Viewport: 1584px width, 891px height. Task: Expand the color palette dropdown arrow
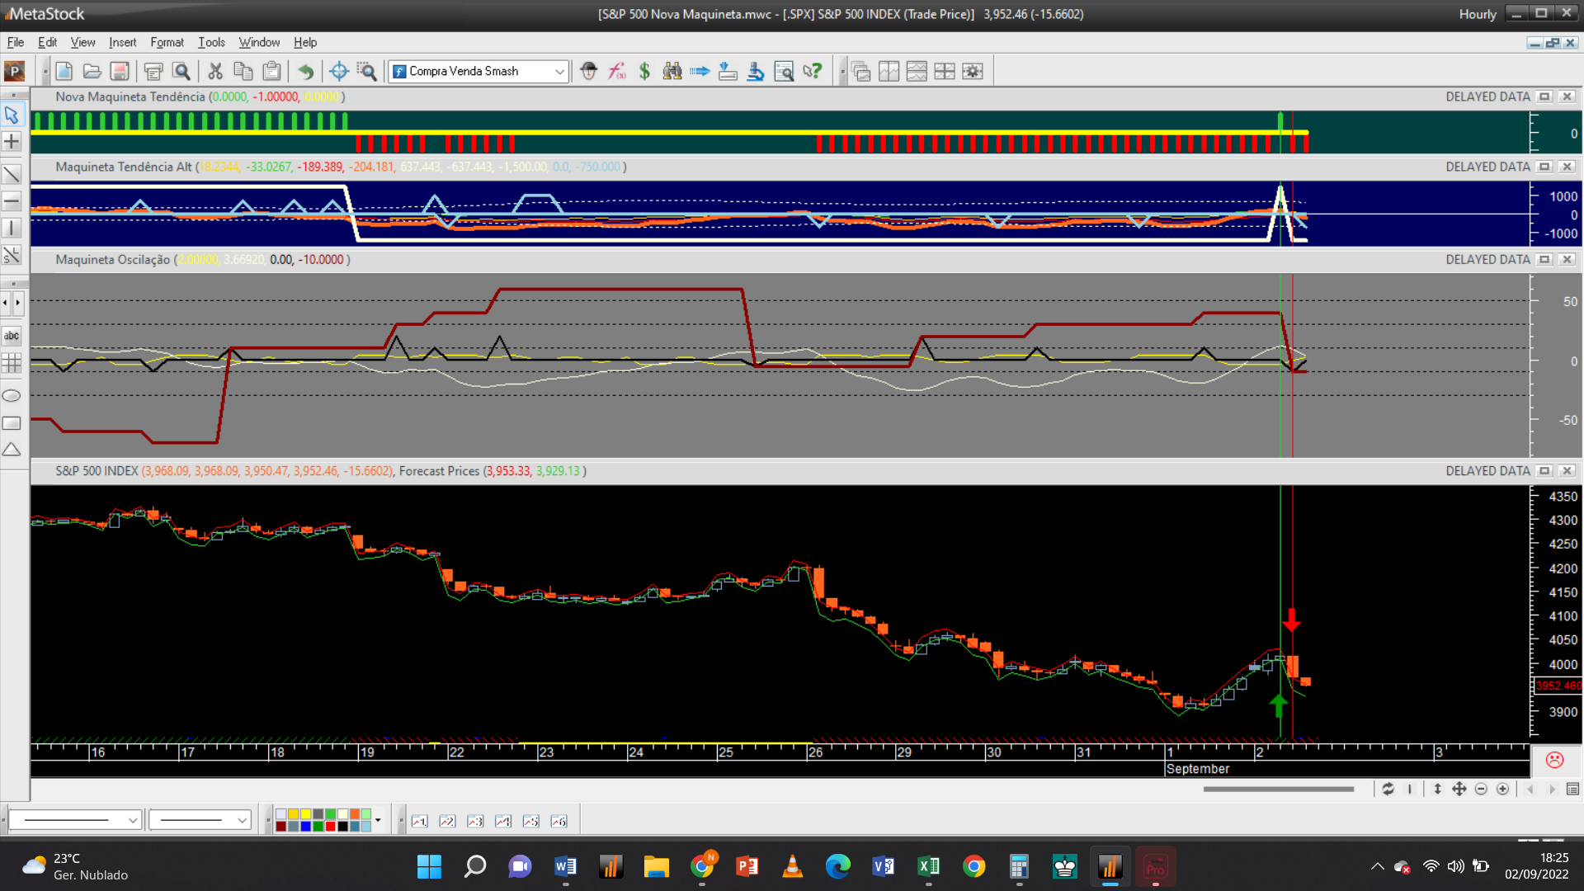(x=378, y=820)
